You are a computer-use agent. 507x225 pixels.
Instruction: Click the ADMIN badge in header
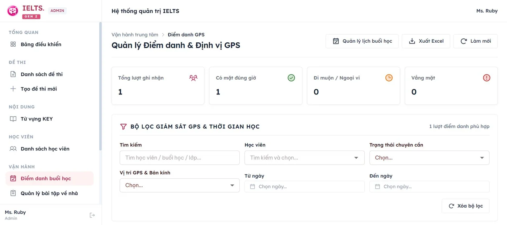pyautogui.click(x=57, y=10)
